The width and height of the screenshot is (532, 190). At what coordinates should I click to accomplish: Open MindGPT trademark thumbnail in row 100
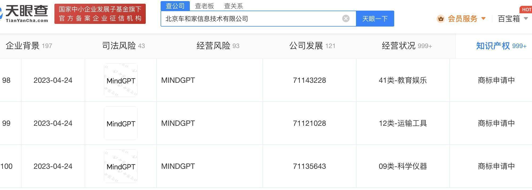click(x=121, y=166)
